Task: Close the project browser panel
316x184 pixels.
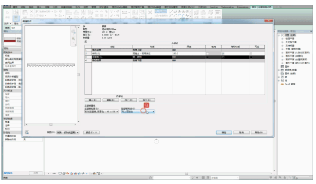Action: point(311,31)
